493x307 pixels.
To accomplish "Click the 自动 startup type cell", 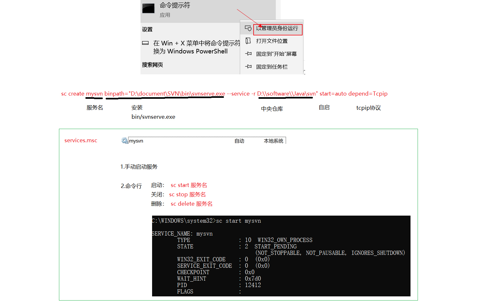I will coord(239,141).
